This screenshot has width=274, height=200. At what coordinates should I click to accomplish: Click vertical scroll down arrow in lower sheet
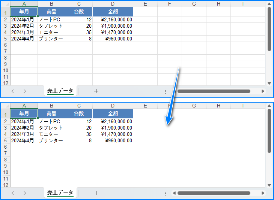pos(269,185)
